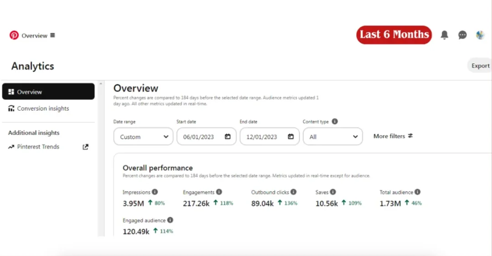Viewport: 492px width, 256px height.
Task: Click the Pinterest logo icon
Action: pos(14,35)
